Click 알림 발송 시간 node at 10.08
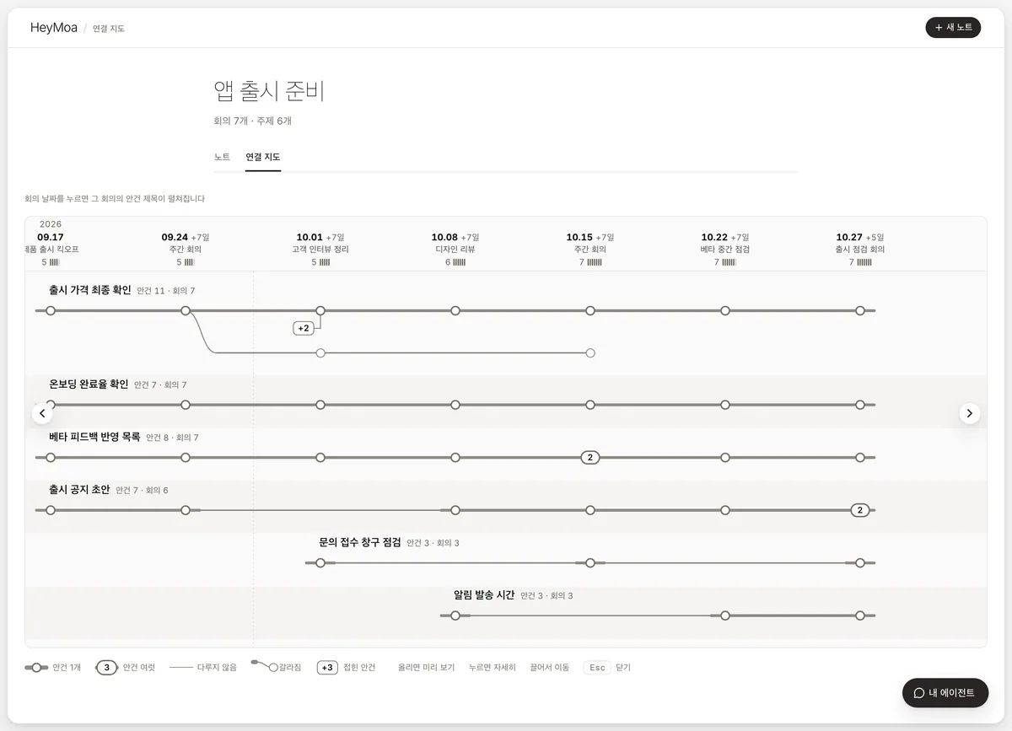 455,615
